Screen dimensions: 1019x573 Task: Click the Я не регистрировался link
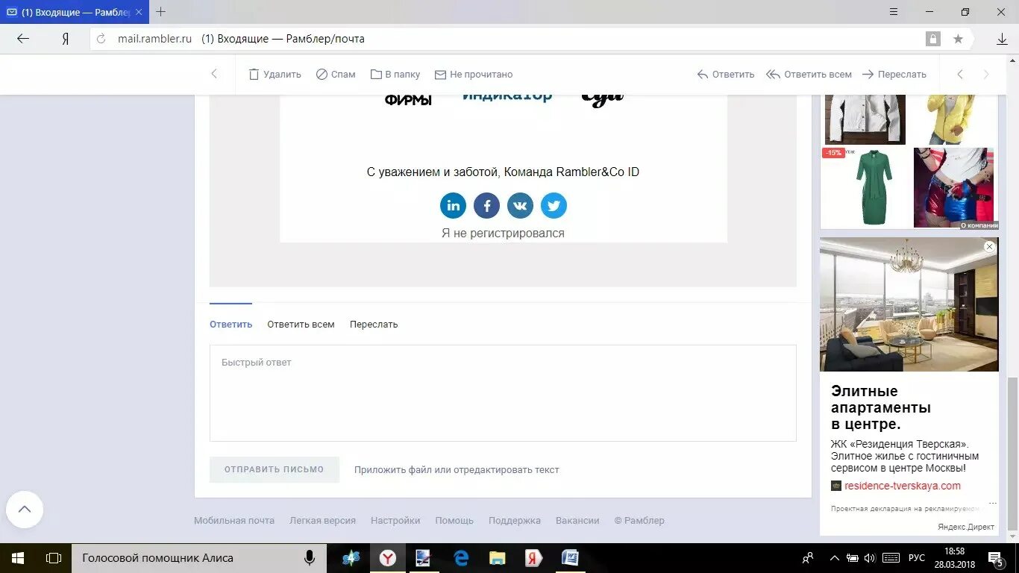(x=503, y=234)
